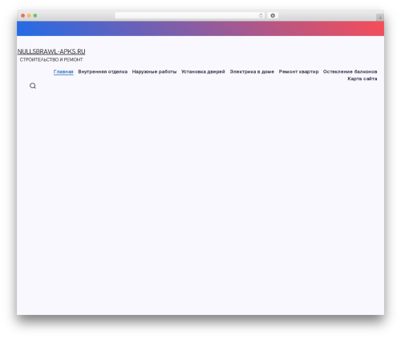The image size is (401, 339).
Task: Open Остекление балконов menu item
Action: 350,71
